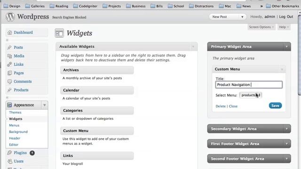This screenshot has height=169, width=301.
Task: Click the Categories available widget
Action: pyautogui.click(x=97, y=111)
